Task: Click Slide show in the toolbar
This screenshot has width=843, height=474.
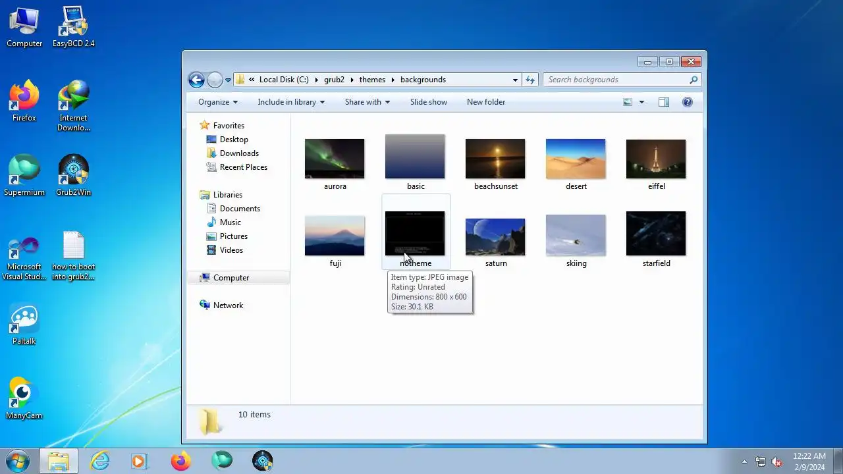Action: 429,102
